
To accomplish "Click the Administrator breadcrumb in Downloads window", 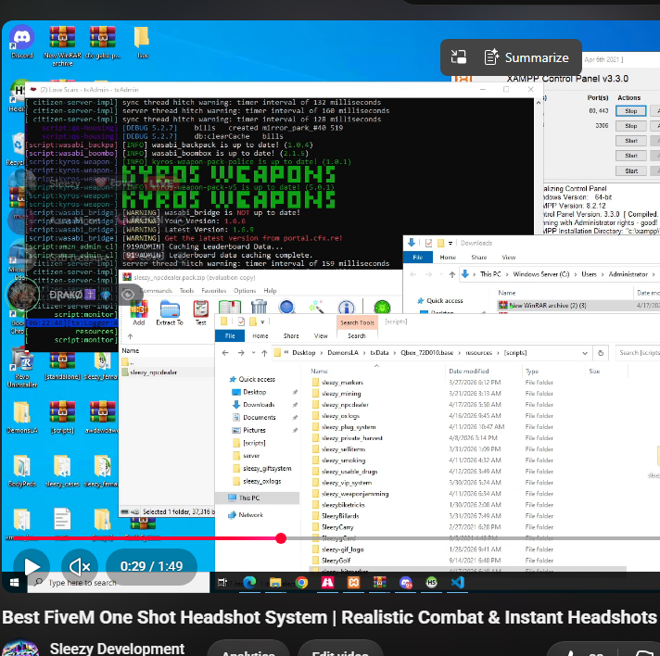I will [x=628, y=274].
